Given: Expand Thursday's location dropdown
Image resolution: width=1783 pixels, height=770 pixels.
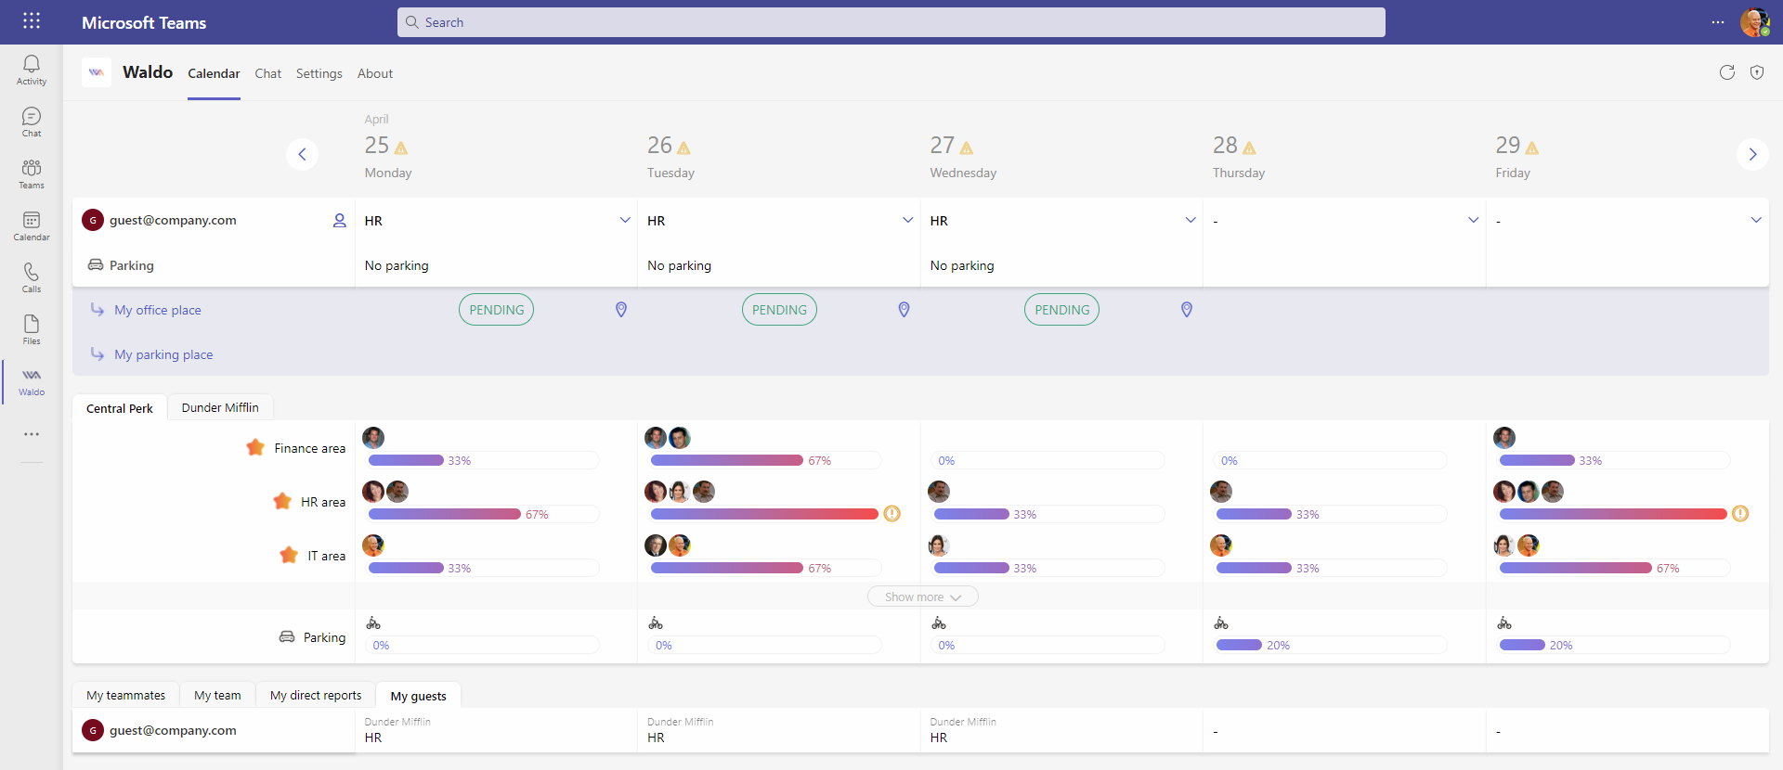Looking at the screenshot, I should pos(1473,220).
